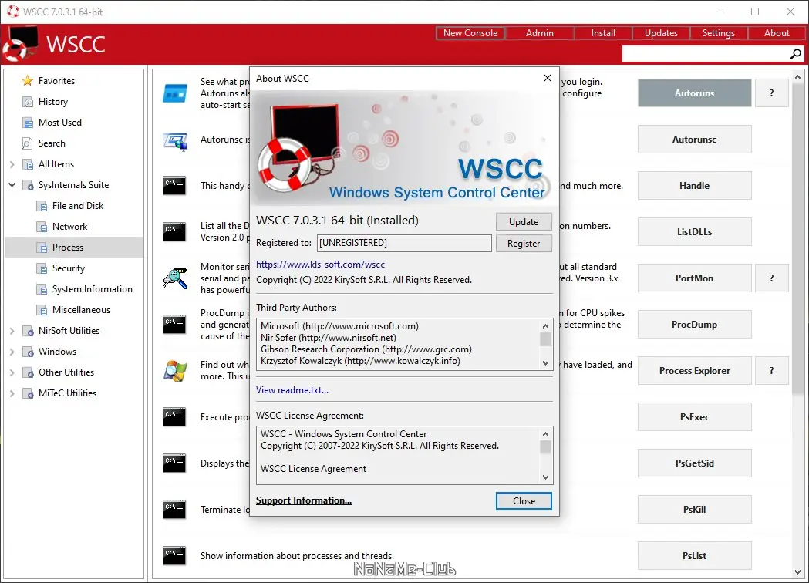Click the System Information page icon
Viewport: 809px width, 583px height.
pos(42,289)
